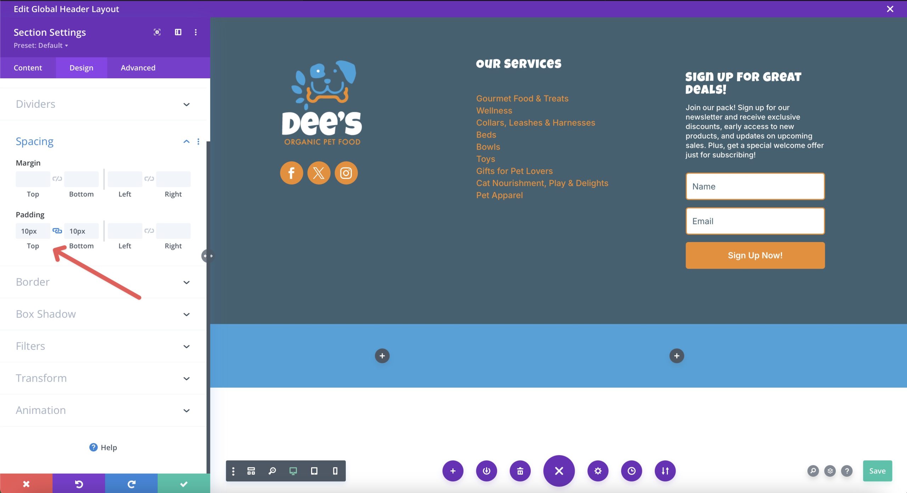
Task: Click the Preset Default dropdown selector
Action: (x=40, y=45)
